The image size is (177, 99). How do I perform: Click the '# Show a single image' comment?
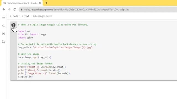click(x=53, y=25)
